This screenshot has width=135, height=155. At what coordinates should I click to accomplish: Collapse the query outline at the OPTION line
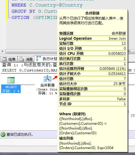click(x=9, y=18)
